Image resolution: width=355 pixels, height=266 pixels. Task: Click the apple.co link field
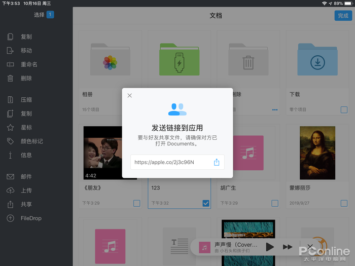[x=177, y=162]
